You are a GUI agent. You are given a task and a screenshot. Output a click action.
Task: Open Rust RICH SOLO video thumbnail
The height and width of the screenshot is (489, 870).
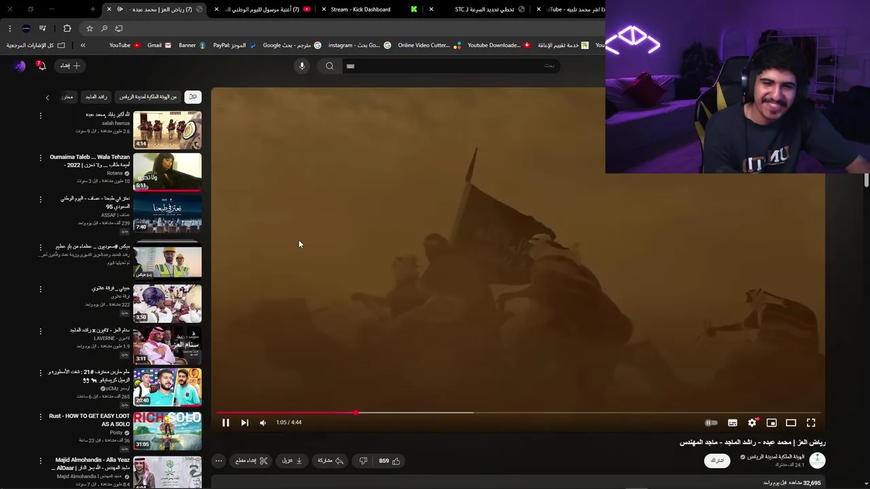pyautogui.click(x=167, y=431)
